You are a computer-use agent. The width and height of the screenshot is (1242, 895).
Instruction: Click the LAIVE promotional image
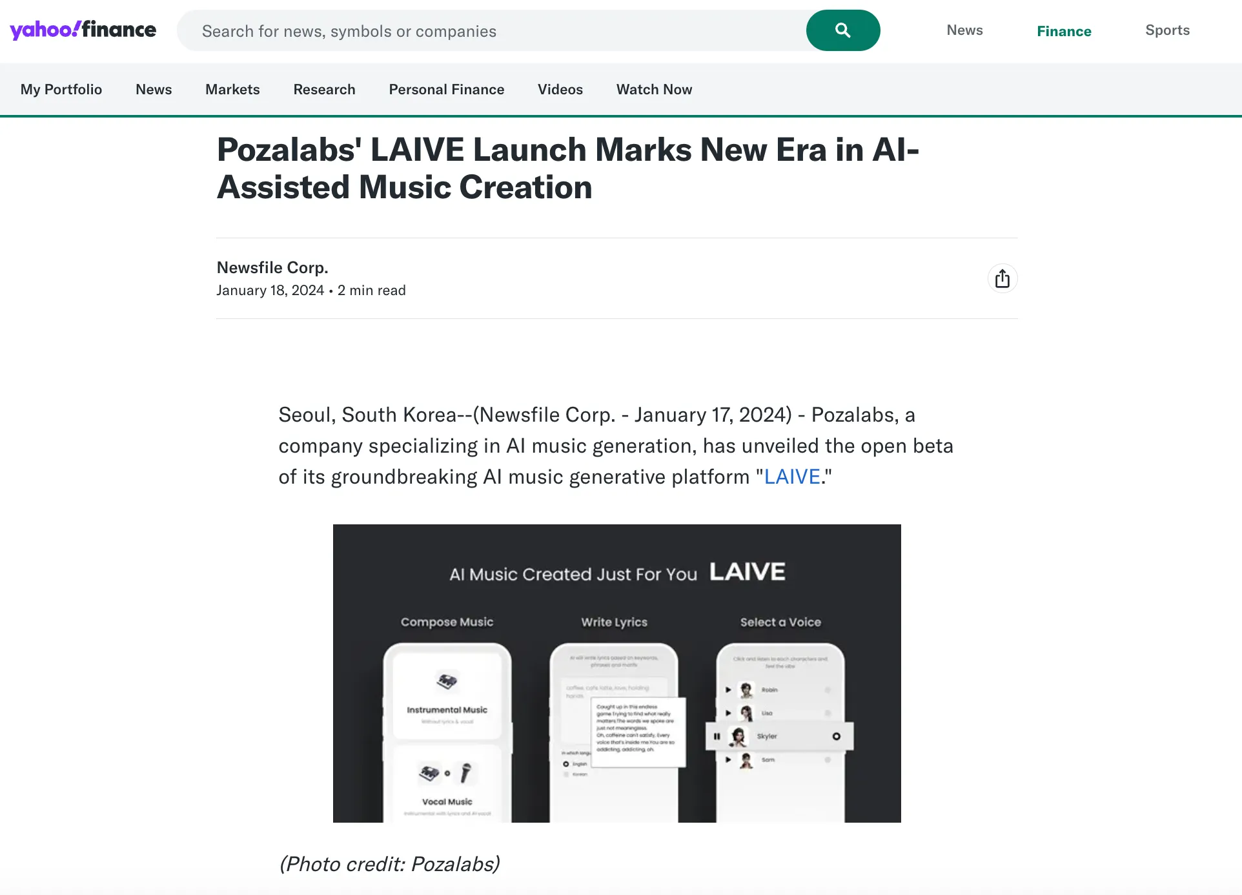[617, 674]
